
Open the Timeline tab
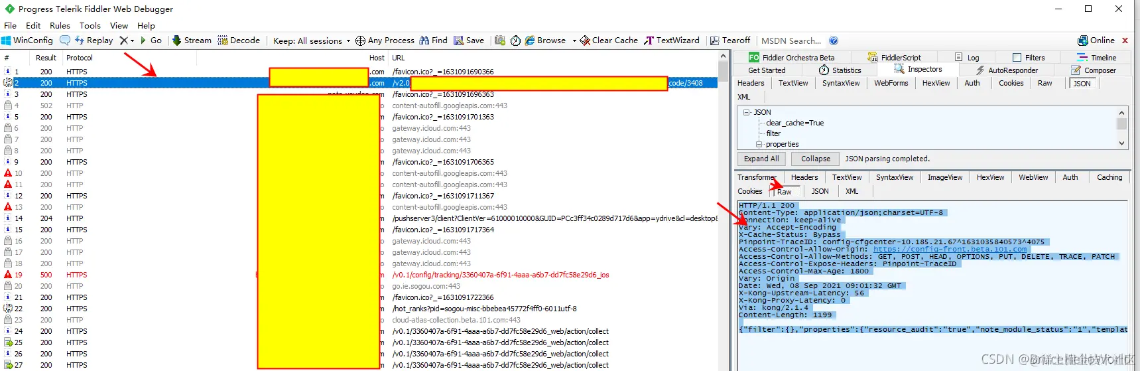click(x=1097, y=58)
